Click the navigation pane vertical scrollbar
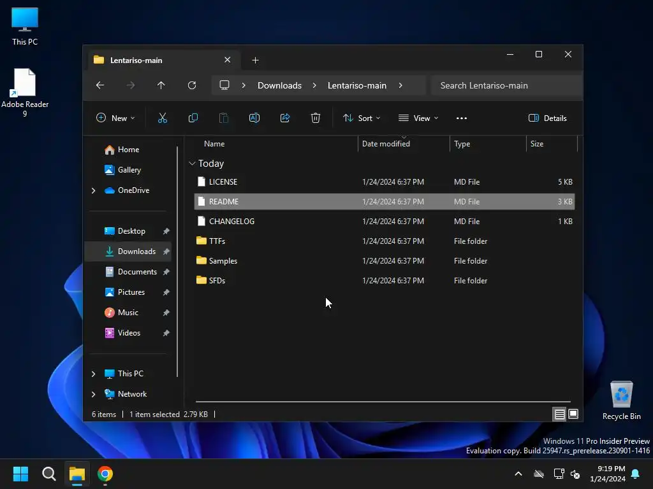The height and width of the screenshot is (489, 653). [x=177, y=261]
